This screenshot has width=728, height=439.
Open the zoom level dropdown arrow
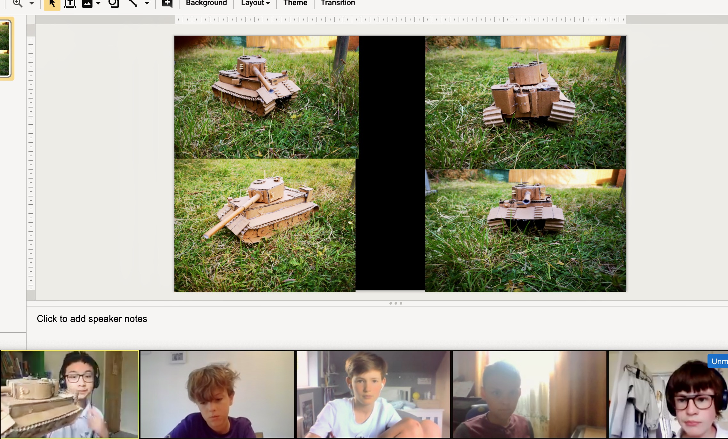pyautogui.click(x=31, y=3)
